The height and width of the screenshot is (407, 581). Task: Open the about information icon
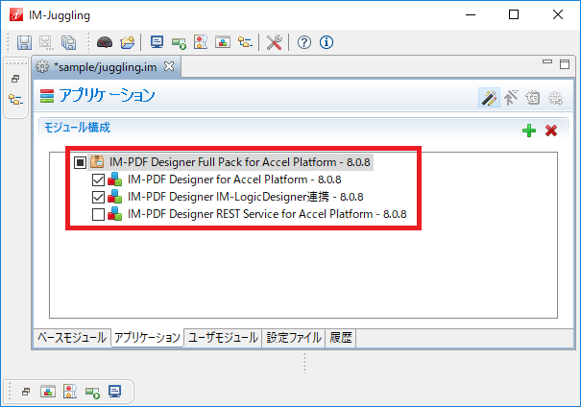coord(327,42)
